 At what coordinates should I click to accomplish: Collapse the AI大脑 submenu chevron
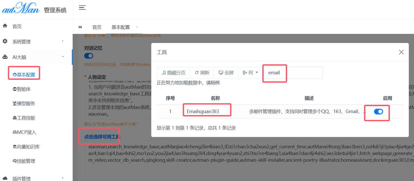(x=63, y=57)
